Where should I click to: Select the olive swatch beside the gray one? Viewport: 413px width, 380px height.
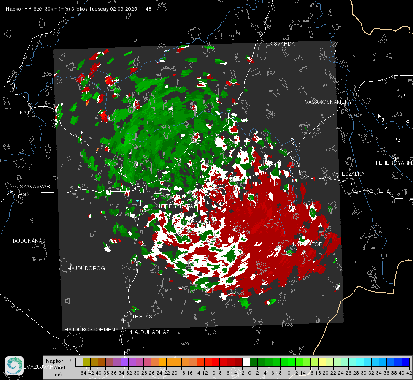click(x=86, y=362)
